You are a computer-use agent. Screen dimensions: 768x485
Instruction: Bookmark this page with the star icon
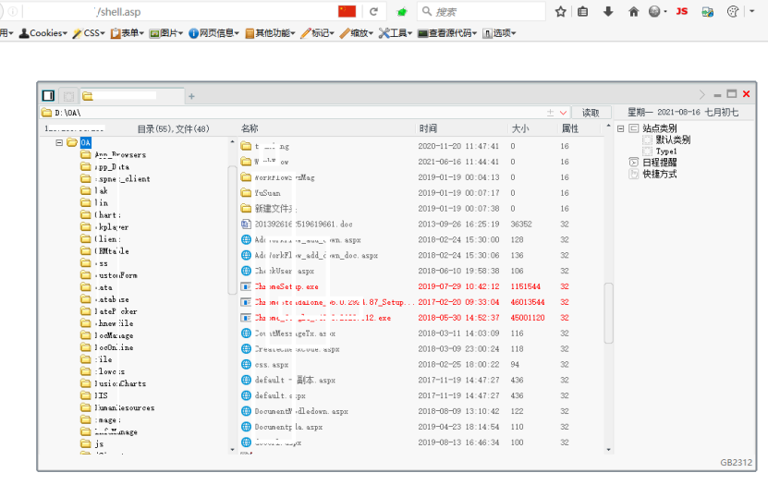click(x=560, y=12)
